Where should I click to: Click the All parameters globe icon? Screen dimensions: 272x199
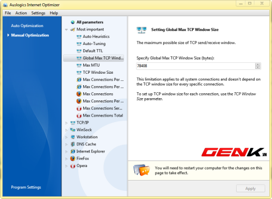click(73, 22)
